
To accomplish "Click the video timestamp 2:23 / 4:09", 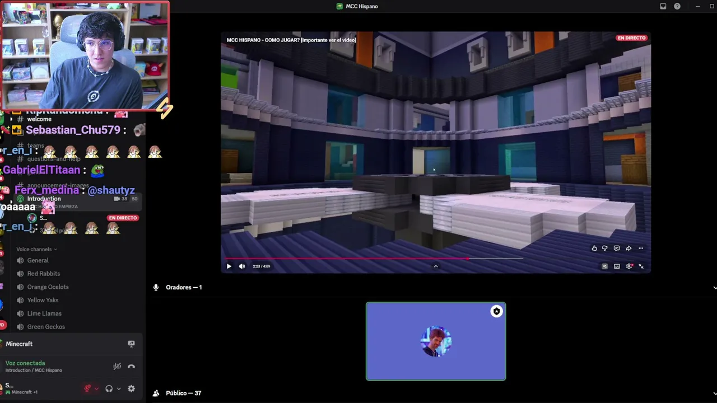I will click(x=261, y=266).
